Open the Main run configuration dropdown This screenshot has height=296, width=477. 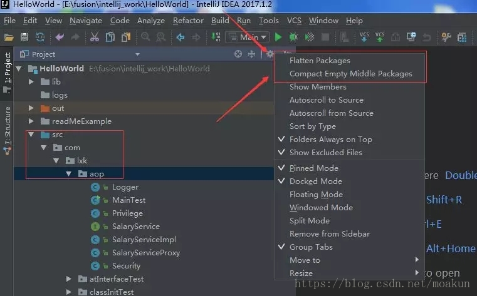click(248, 38)
